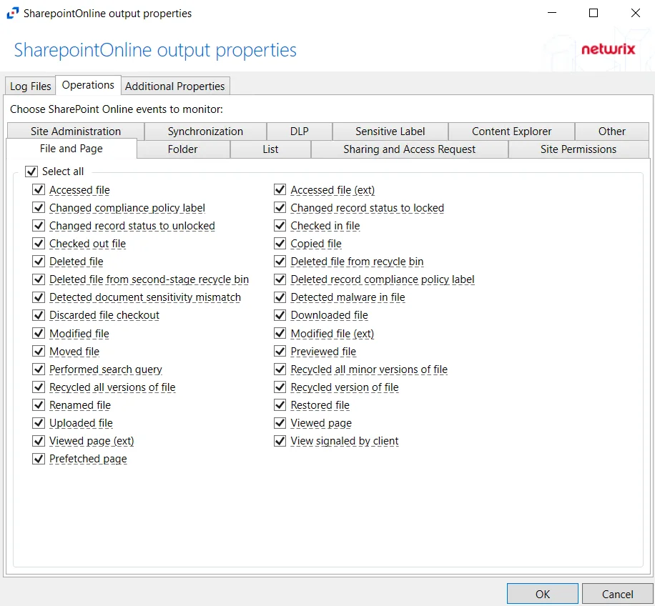Uncheck Discarded file checkout

pyautogui.click(x=39, y=315)
